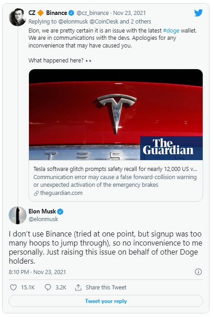Click Share this Tweet text
The width and height of the screenshot is (214, 317).
pyautogui.click(x=106, y=287)
